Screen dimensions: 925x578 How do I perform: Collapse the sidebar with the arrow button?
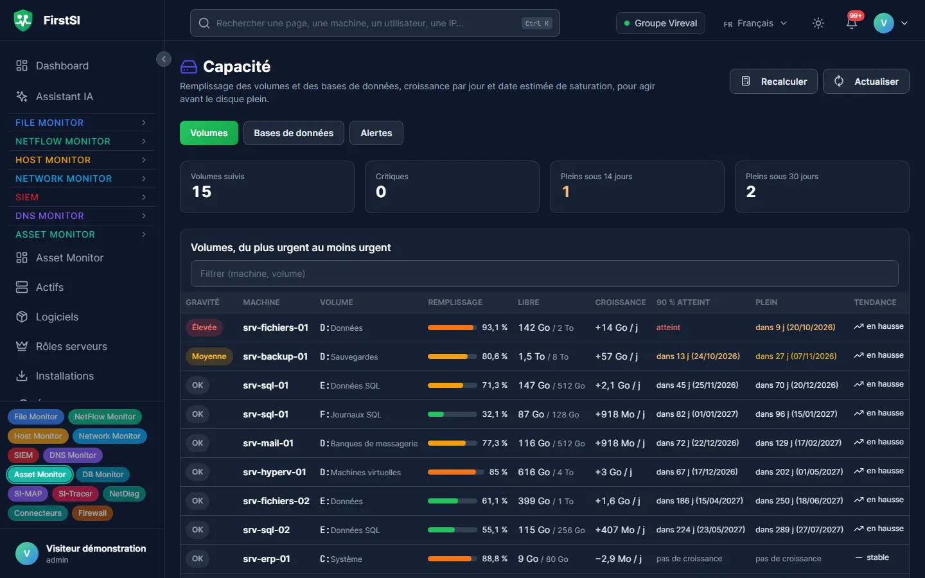[x=164, y=59]
